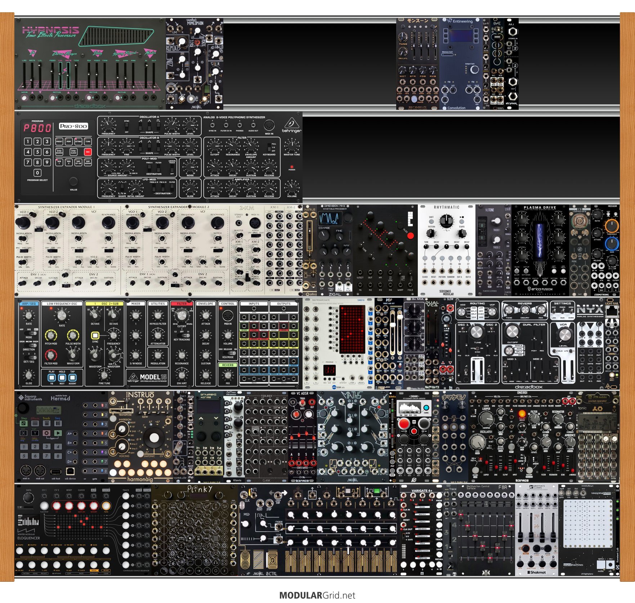
Task: Click the MIDI IN socket on the Pro-800
Action: coord(269,125)
